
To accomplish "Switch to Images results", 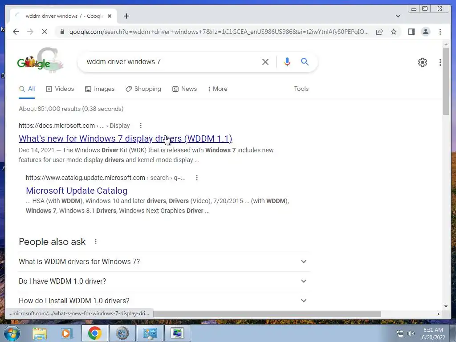I will point(100,89).
